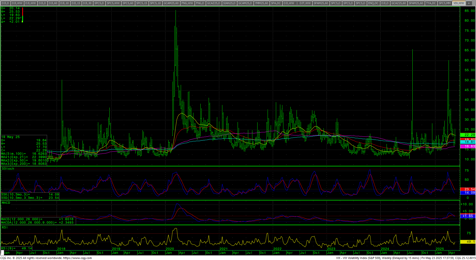Click the RSI pane label
Viewport: 476px width, 260px height.
point(5,227)
